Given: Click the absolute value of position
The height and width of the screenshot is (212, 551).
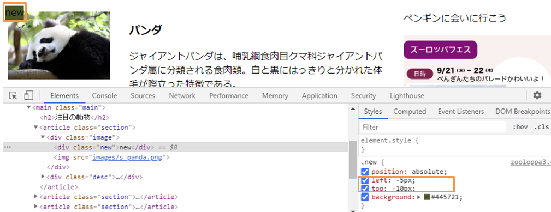Looking at the screenshot, I should pos(428,172).
